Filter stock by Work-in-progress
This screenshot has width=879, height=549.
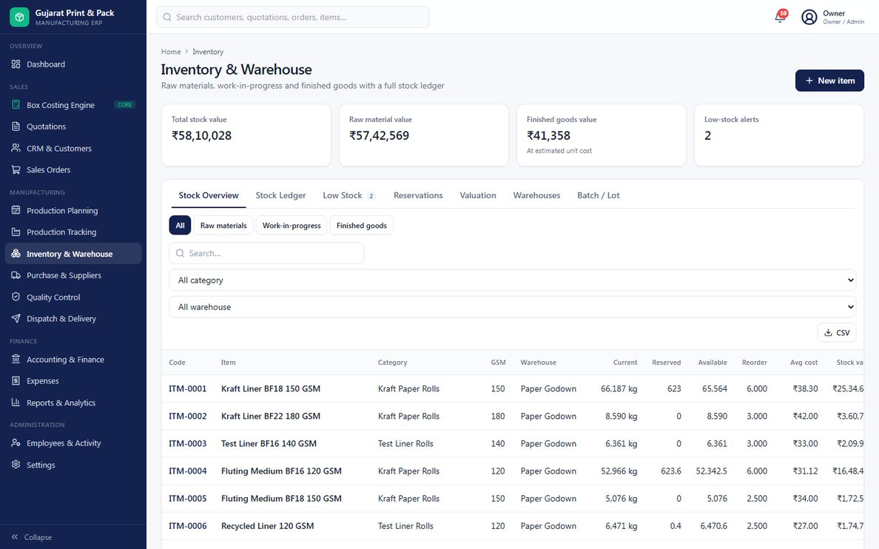coord(292,226)
